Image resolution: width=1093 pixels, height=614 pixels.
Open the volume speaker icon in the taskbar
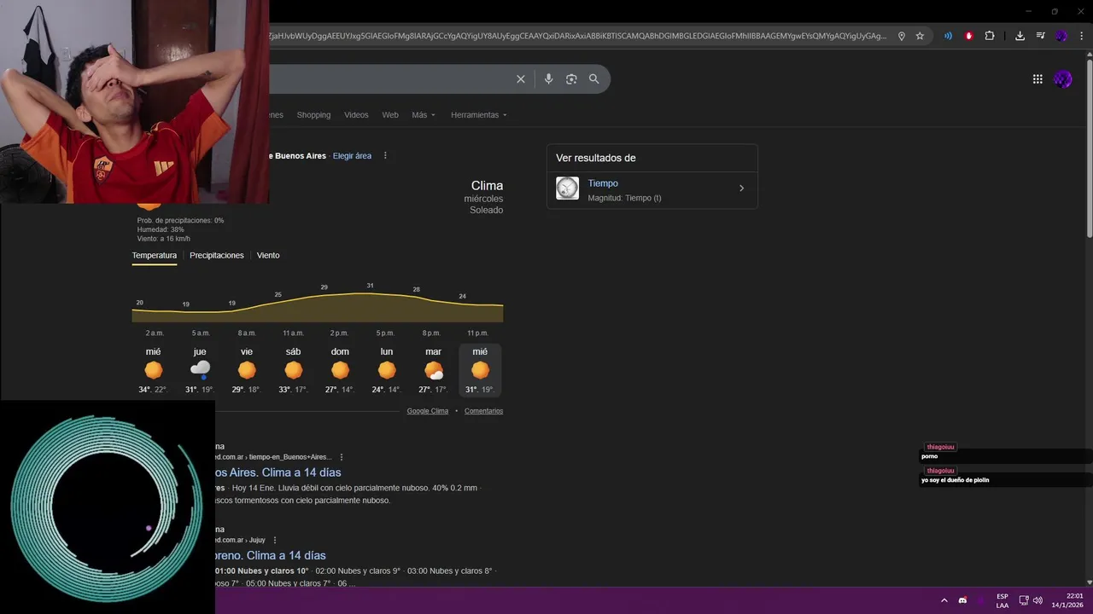coord(1037,600)
